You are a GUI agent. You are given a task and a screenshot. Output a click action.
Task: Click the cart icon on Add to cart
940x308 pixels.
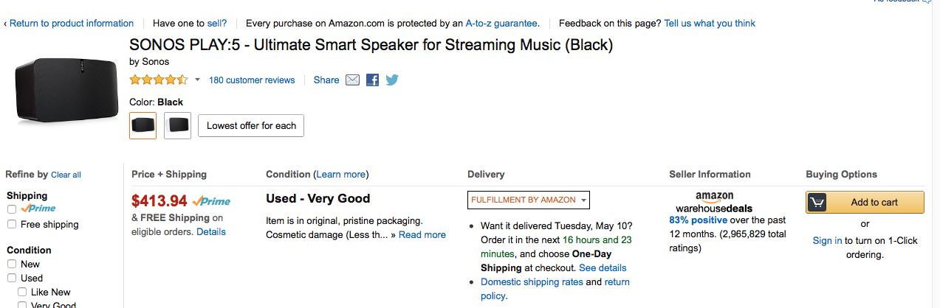(817, 202)
